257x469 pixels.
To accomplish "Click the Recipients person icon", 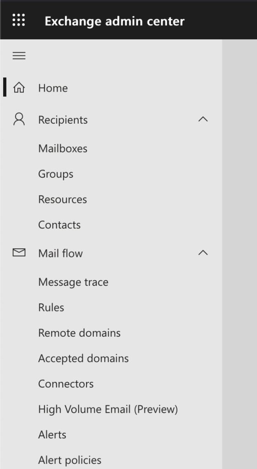I will click(x=19, y=119).
